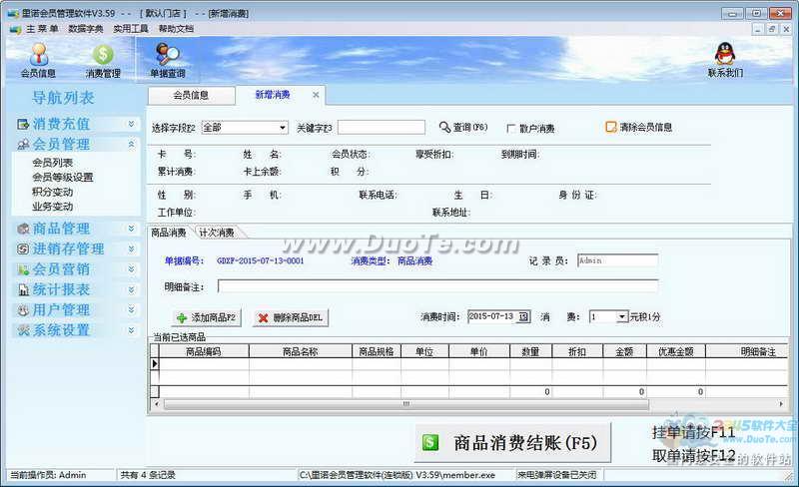Toggle the 散户消费 checkbox
This screenshot has height=487, width=799.
tap(511, 129)
